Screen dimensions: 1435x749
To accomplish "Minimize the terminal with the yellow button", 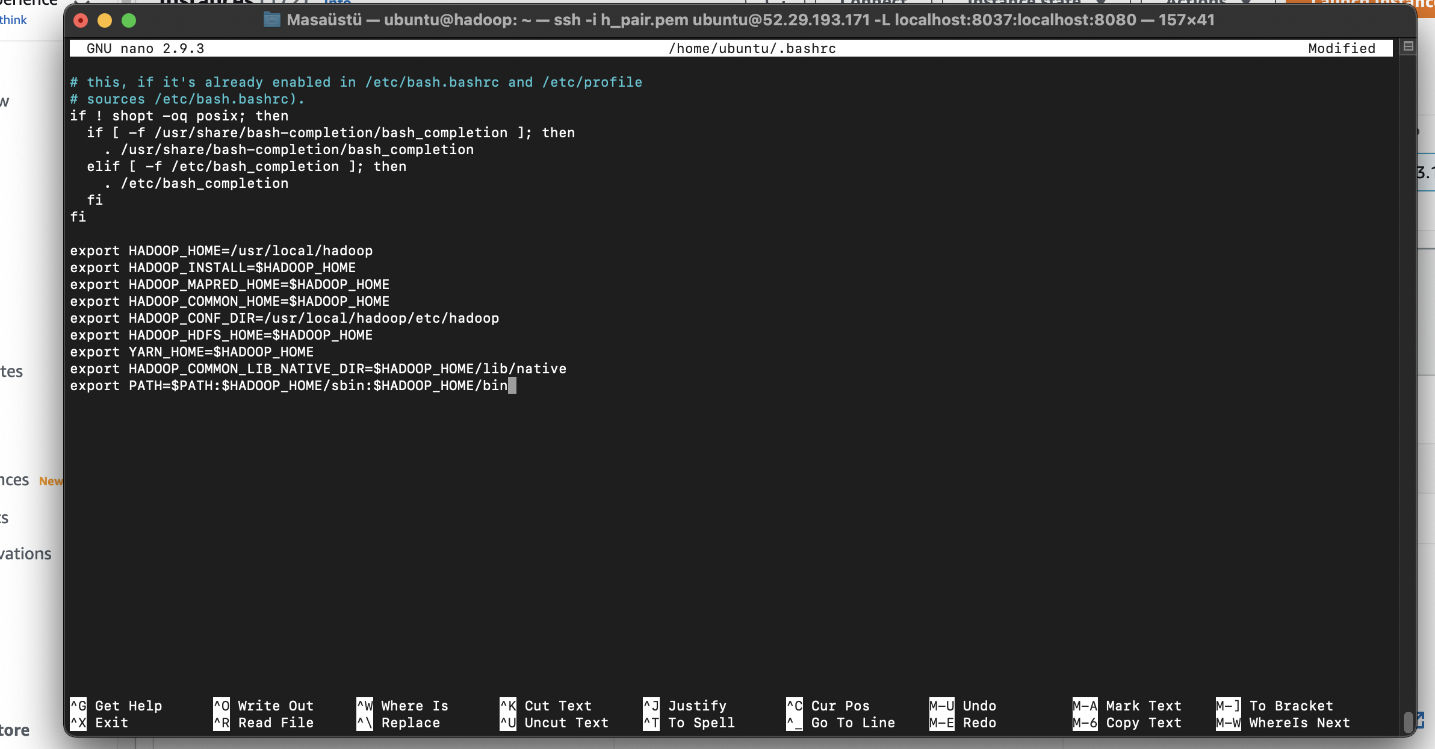I will tap(105, 20).
